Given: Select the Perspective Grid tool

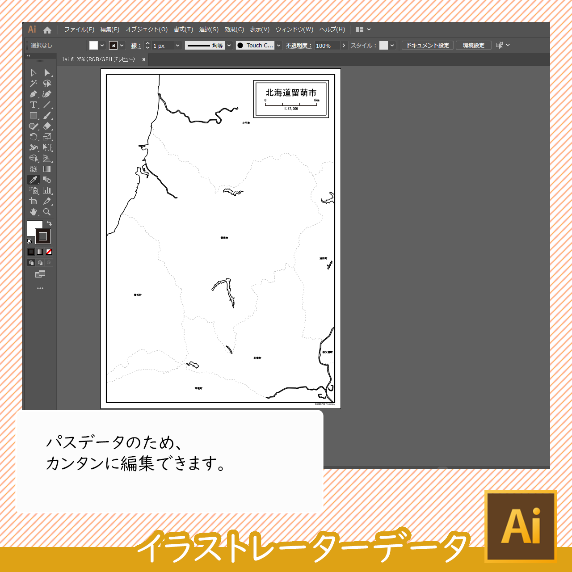Looking at the screenshot, I should point(47,158).
